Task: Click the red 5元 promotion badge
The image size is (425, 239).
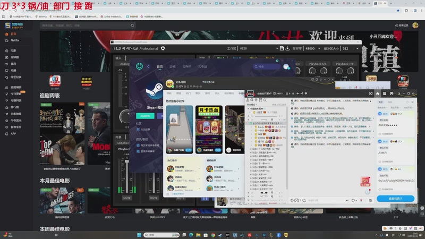Action: [365, 182]
